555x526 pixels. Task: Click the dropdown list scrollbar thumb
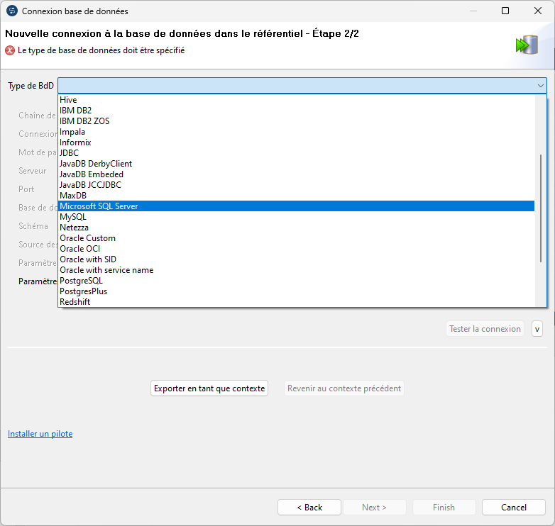541,208
